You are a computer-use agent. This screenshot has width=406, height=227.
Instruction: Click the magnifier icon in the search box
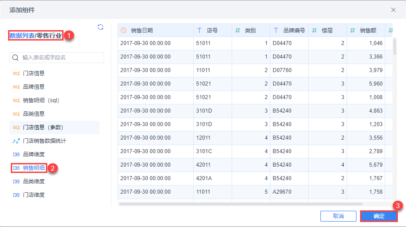[x=16, y=58]
